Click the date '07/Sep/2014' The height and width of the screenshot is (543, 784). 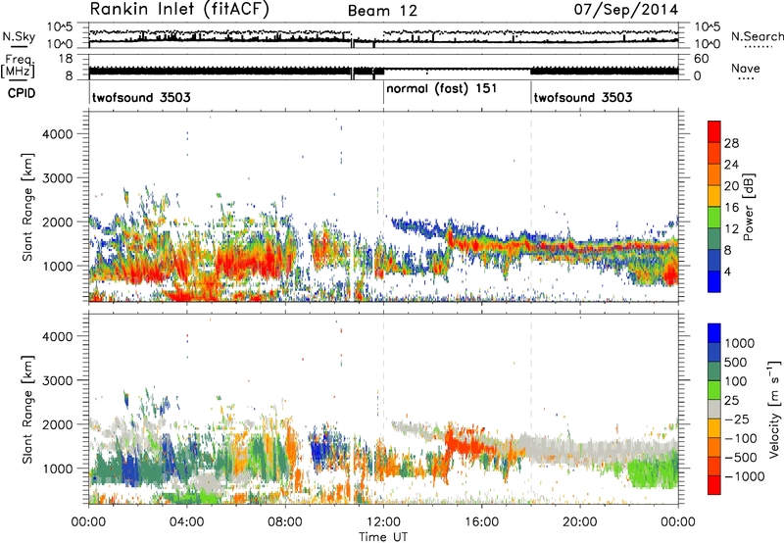pyautogui.click(x=625, y=10)
